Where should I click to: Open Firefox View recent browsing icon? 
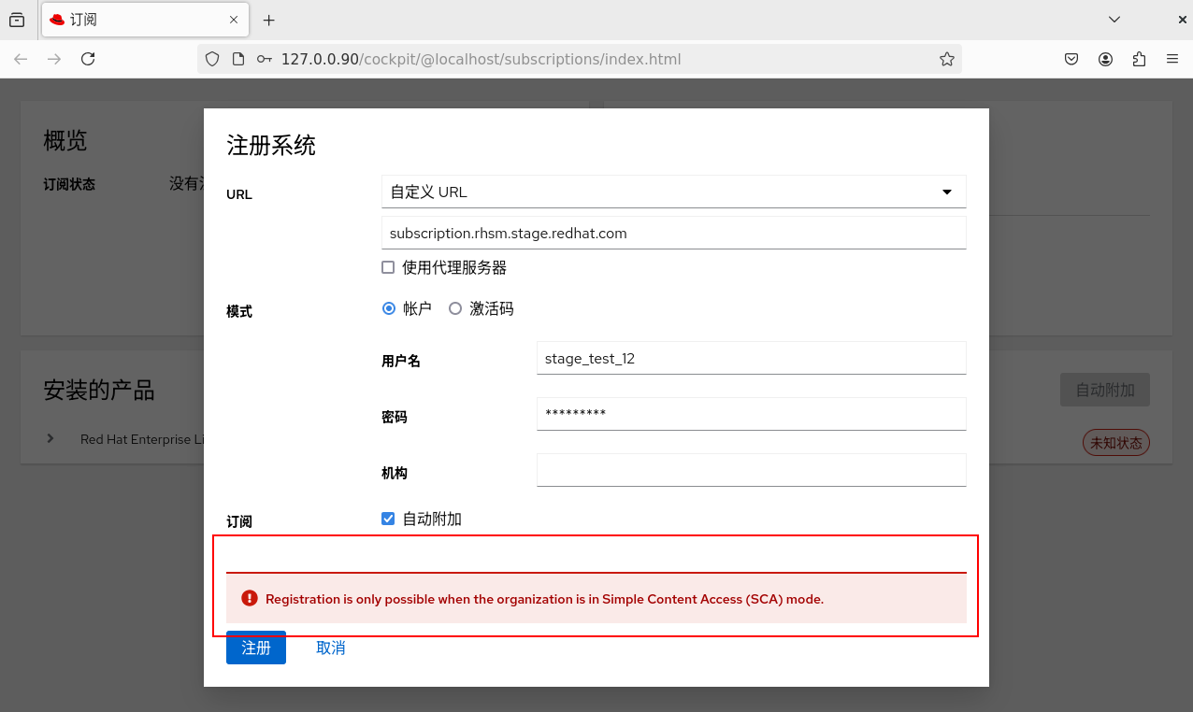(x=17, y=20)
